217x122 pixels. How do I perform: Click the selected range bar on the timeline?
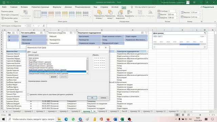[190, 44]
